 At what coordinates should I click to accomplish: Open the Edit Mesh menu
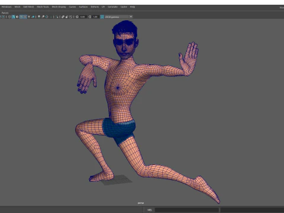(x=28, y=7)
